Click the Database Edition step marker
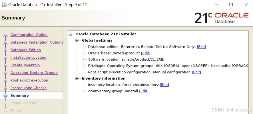The width and height of the screenshot is (253, 114). (x=5, y=50)
